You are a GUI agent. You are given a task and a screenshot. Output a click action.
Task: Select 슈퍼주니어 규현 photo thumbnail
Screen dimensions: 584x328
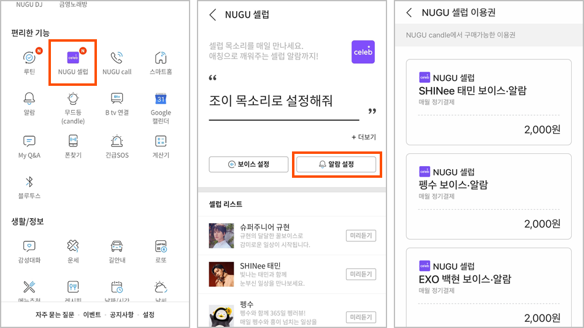click(x=221, y=235)
